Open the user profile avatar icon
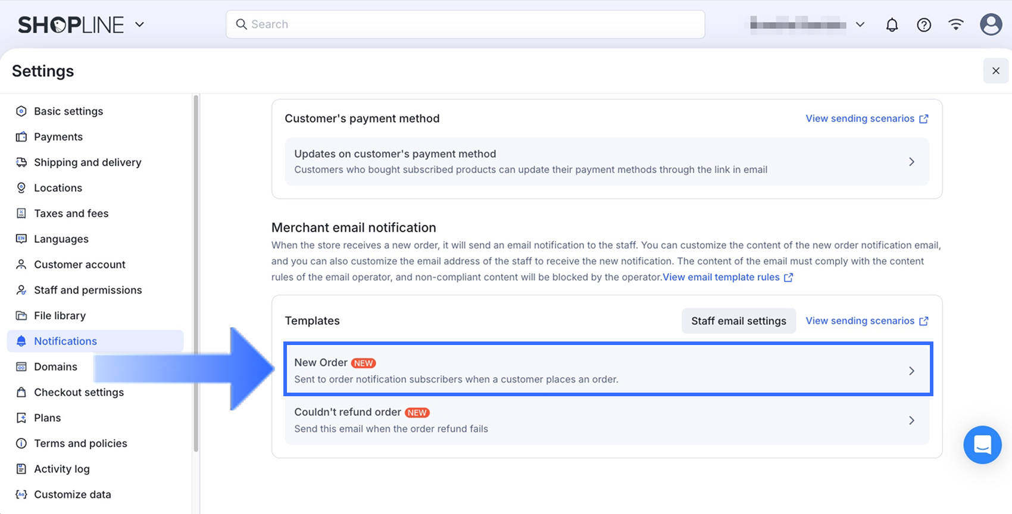1012x514 pixels. click(991, 24)
